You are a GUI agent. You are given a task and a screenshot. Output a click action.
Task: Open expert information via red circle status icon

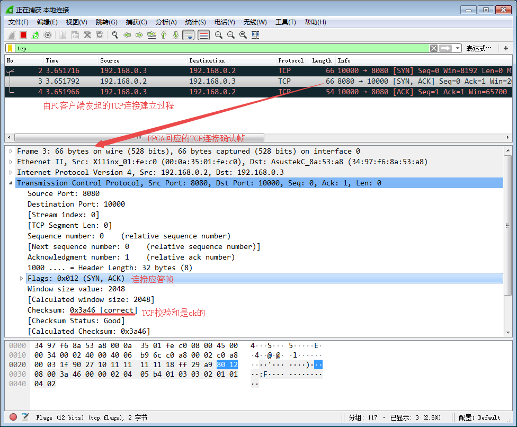[13, 417]
